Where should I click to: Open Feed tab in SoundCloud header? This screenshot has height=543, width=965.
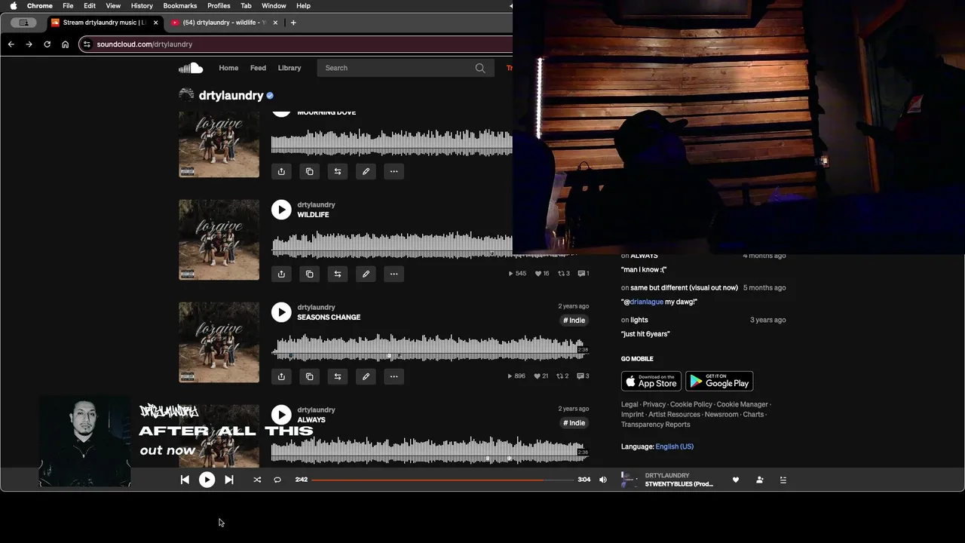[x=258, y=68]
